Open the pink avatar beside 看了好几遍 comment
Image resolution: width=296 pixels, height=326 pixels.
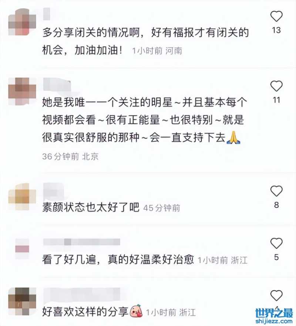click(x=22, y=249)
